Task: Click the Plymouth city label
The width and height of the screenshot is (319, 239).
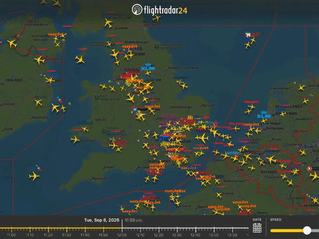Action: [x=99, y=178]
